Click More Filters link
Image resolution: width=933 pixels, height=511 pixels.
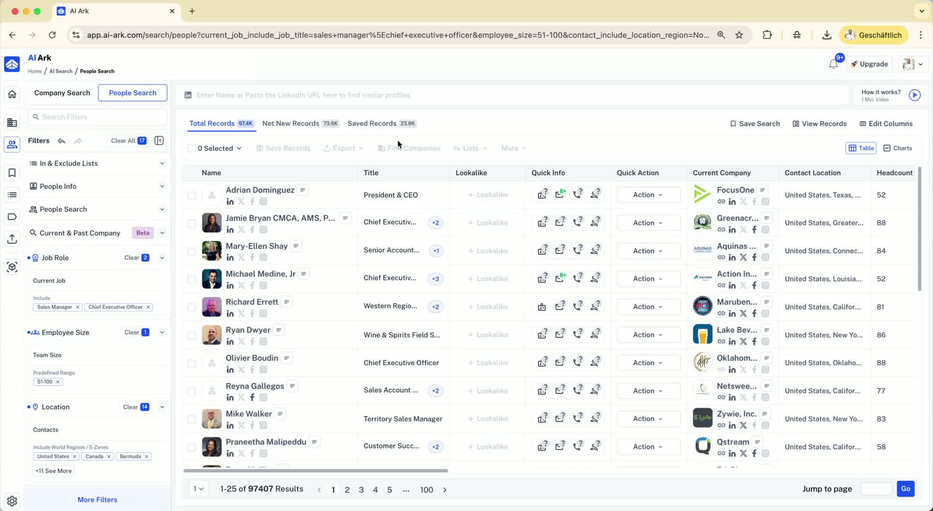click(x=97, y=500)
